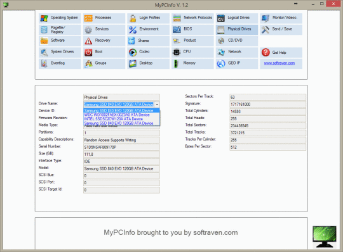The image size is (343, 252).
Task: Click the Physical Drives header field
Action: 121,98
